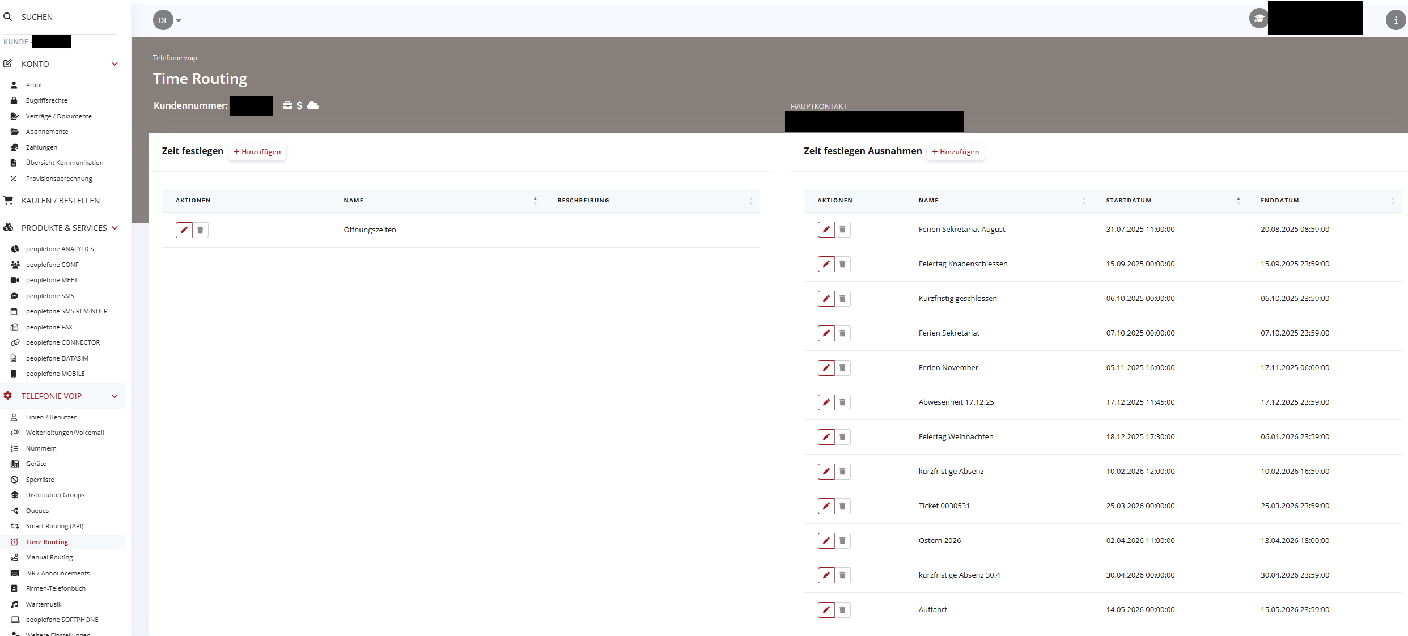Delete Feiertag Weihnachten exception
The width and height of the screenshot is (1408, 636).
[842, 437]
